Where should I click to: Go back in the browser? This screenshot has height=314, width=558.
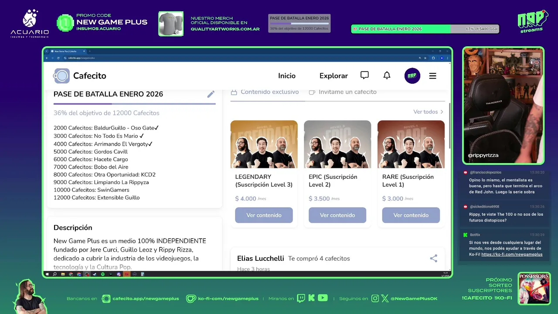pos(47,58)
